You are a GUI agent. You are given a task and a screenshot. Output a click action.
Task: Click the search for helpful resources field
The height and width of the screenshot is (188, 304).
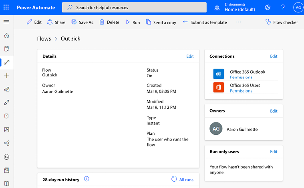pyautogui.click(x=134, y=7)
